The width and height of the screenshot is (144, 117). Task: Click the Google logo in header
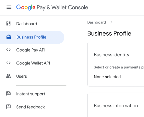pyautogui.click(x=26, y=7)
